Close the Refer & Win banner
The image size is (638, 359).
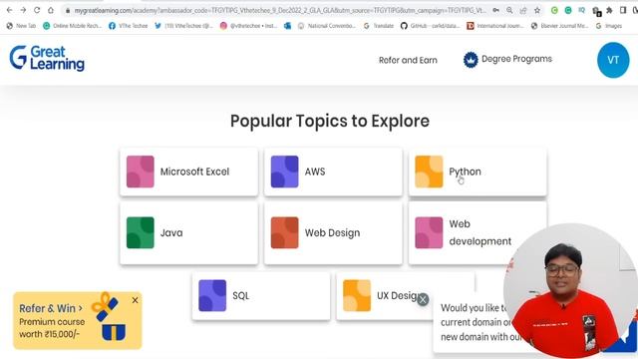tap(136, 300)
